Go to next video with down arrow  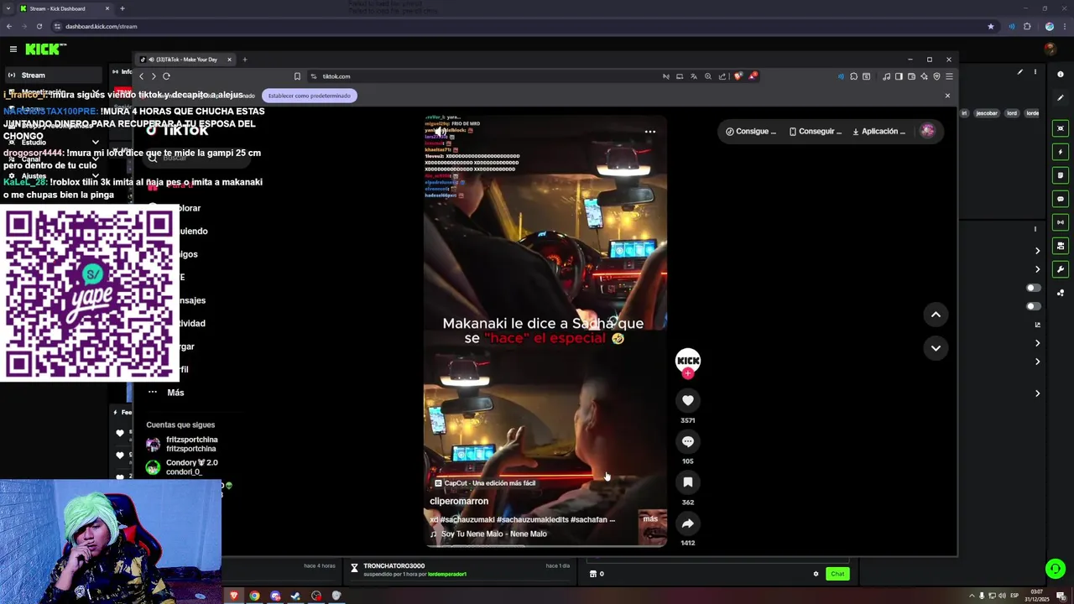936,347
